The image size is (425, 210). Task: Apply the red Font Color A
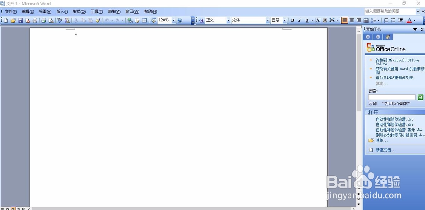[x=409, y=20]
